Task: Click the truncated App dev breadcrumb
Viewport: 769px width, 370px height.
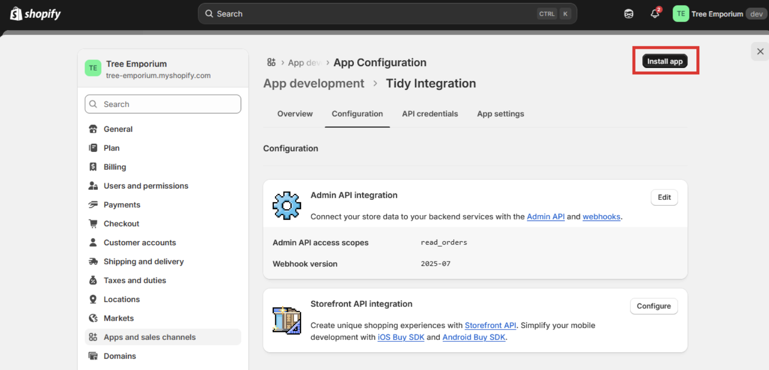Action: click(304, 63)
